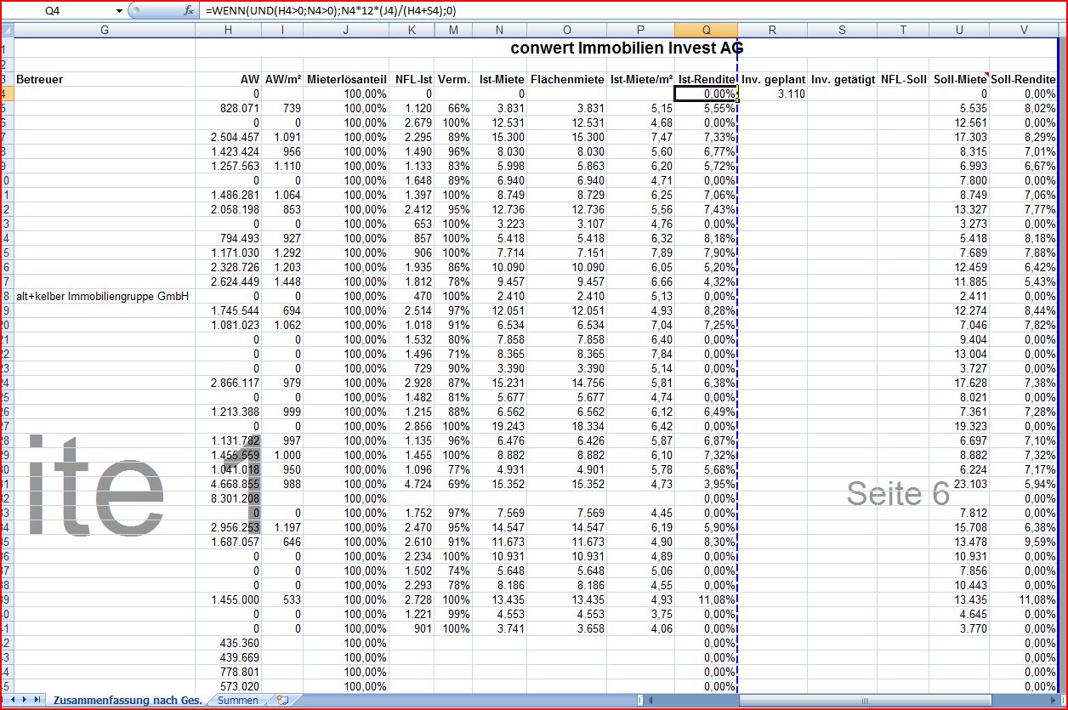Click the cell with value 828.071
Screen dimensions: 1068x710
(228, 108)
